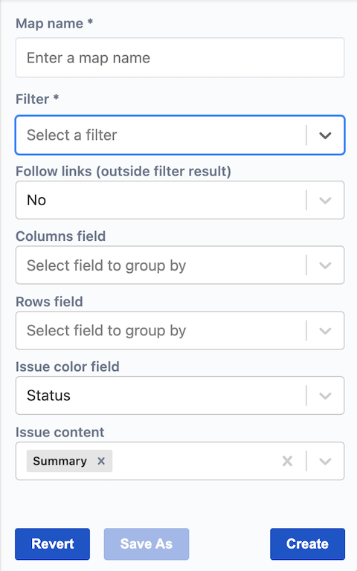Open Columns field group-by selector

point(180,265)
